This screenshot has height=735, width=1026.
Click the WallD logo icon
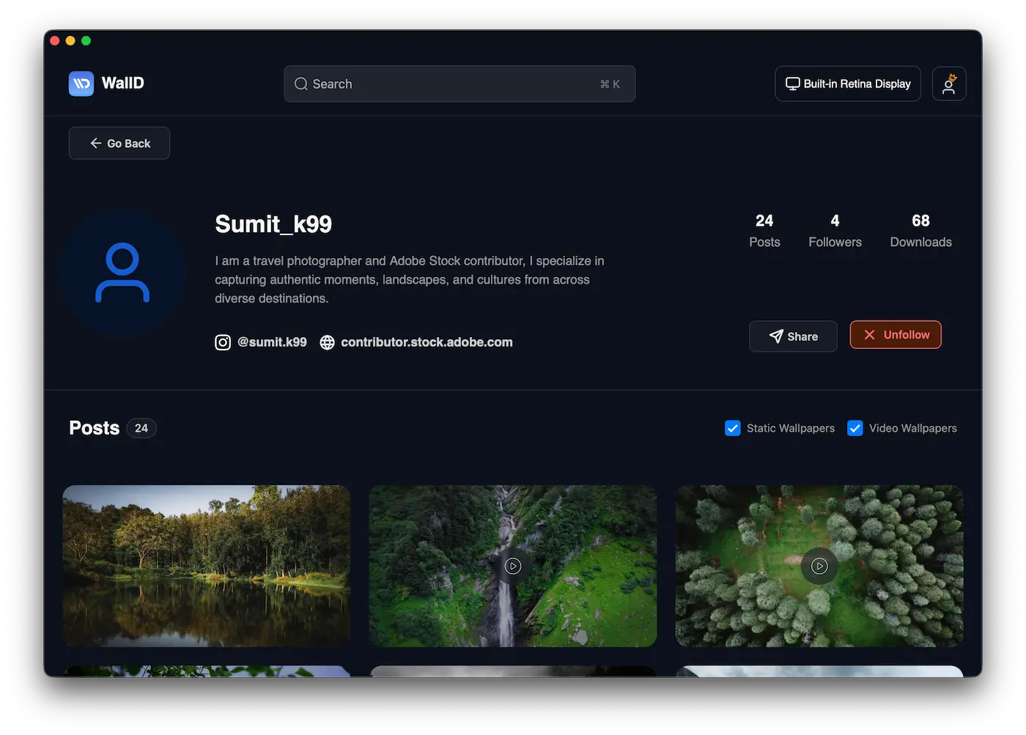click(81, 84)
